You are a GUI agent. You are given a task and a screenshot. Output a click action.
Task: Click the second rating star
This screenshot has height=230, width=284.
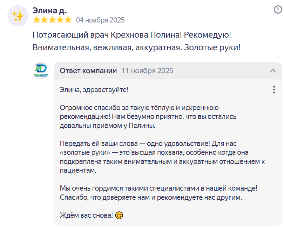[x=45, y=20]
